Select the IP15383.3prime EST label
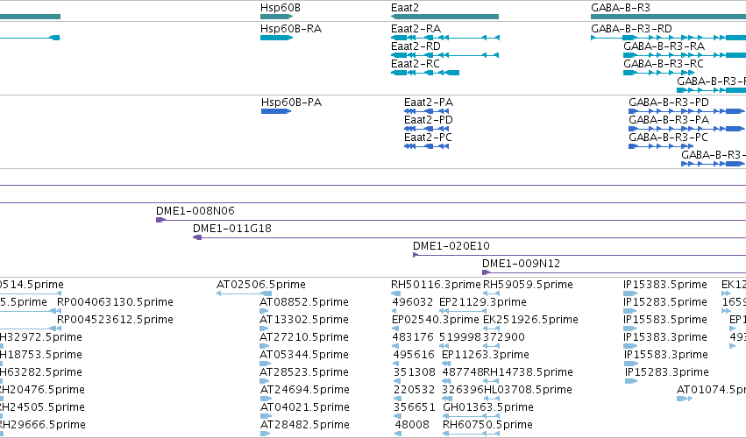Screen dimensions: 746x438 pyautogui.click(x=665, y=337)
